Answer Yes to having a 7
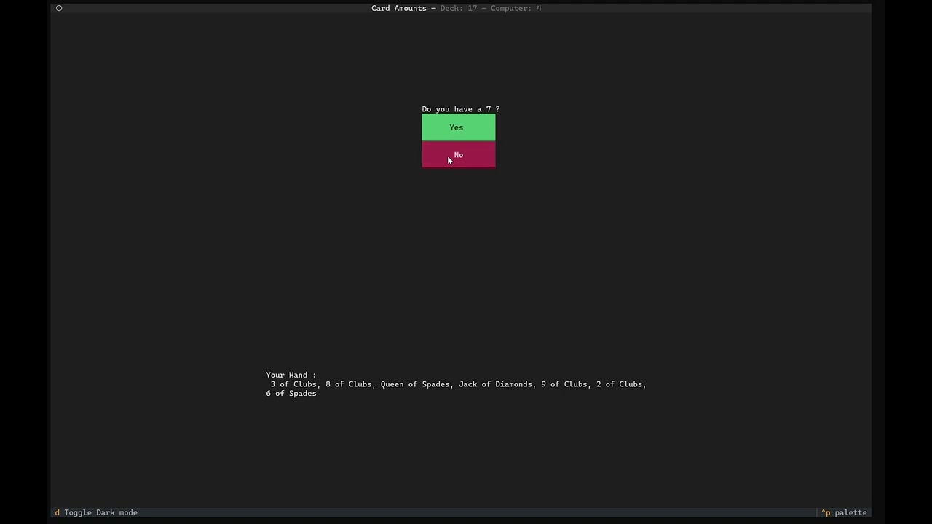This screenshot has height=524, width=932. (x=459, y=127)
